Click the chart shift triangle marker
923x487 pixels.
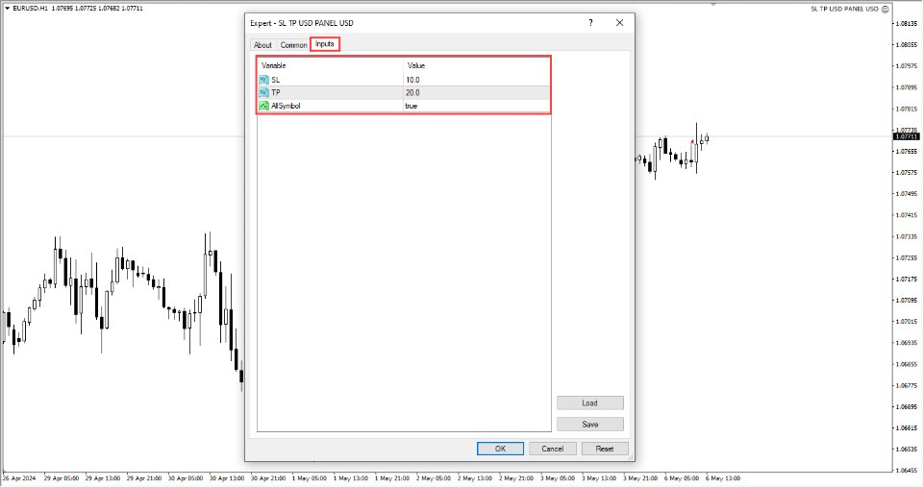pos(712,4)
